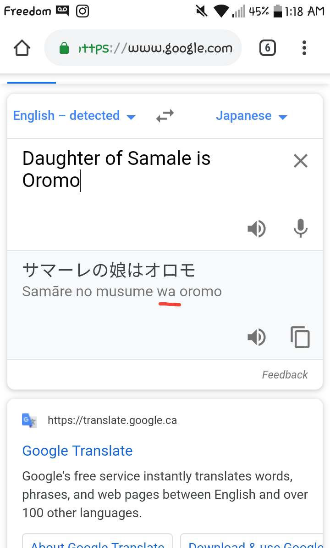
Task: Select the translate.google.ca site URL
Action: 112,420
